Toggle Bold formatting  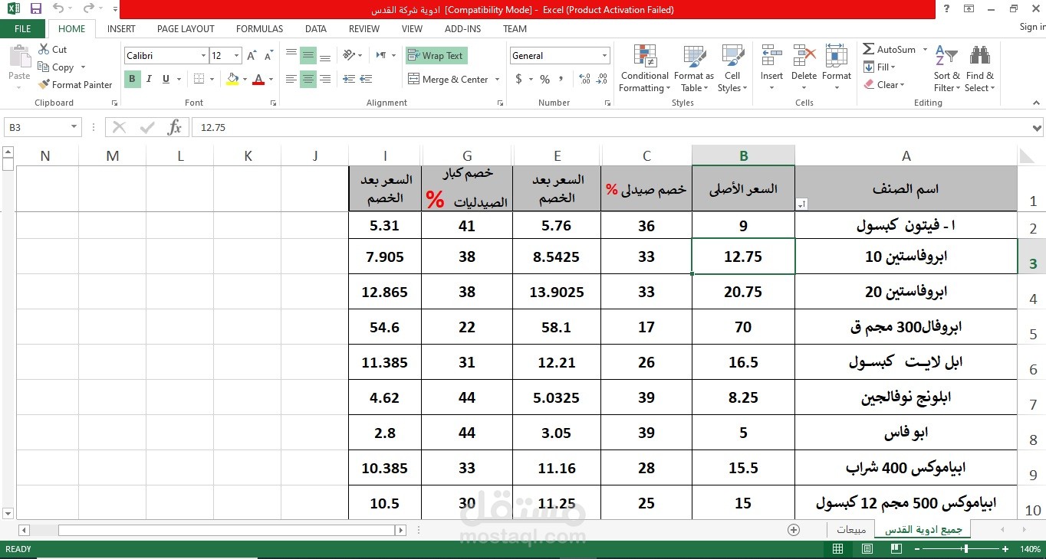point(132,79)
